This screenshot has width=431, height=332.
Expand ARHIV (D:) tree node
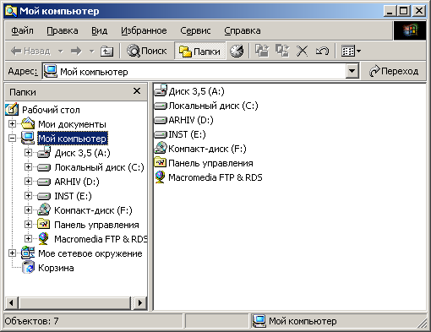pos(28,181)
